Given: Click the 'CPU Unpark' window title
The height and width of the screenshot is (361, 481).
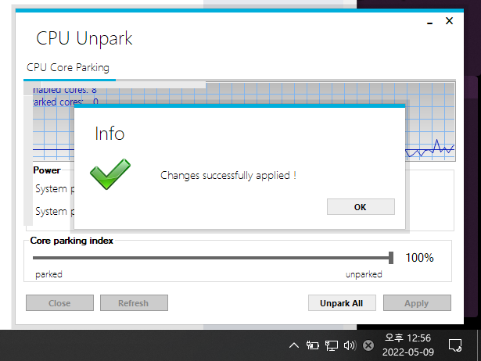Looking at the screenshot, I should point(84,38).
